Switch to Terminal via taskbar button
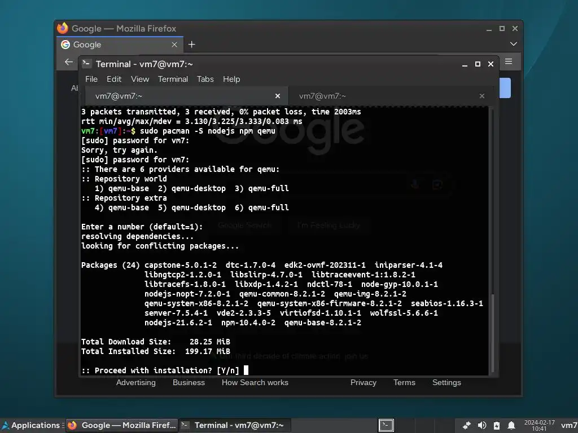 (x=235, y=425)
